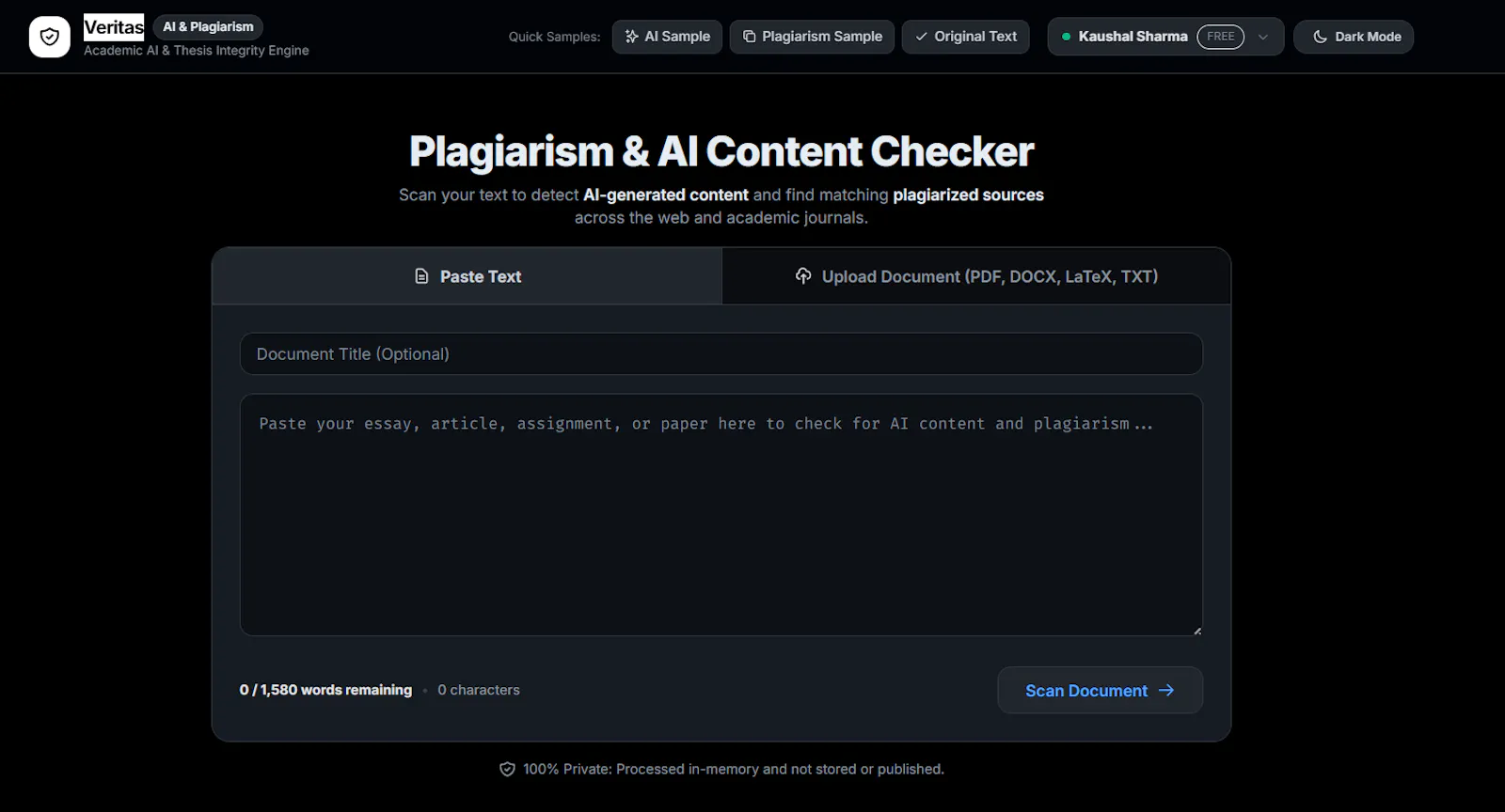Screen dimensions: 1505x812
Task: Load the AI Sample text
Action: point(667,37)
